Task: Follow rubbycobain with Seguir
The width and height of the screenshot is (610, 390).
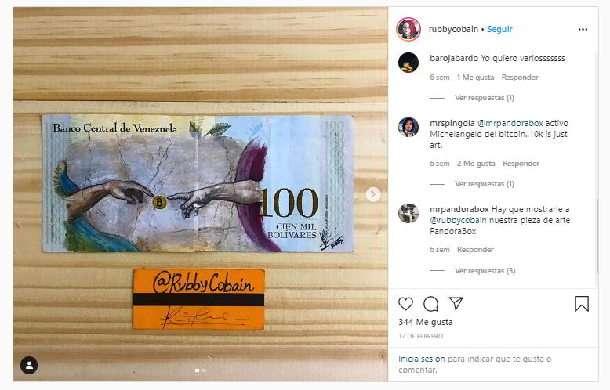Action: (x=499, y=29)
